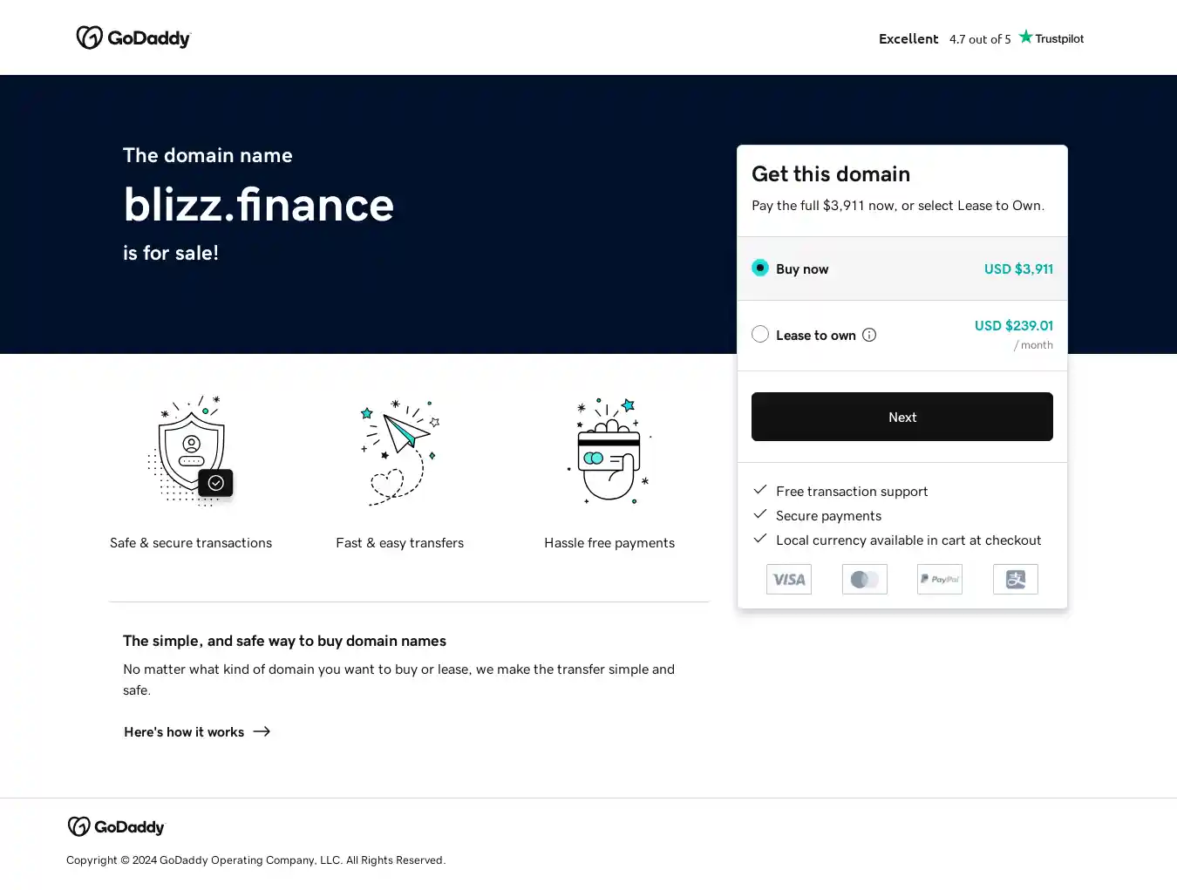This screenshot has height=890, width=1177.
Task: Open the Here's how it works link
Action: click(184, 732)
